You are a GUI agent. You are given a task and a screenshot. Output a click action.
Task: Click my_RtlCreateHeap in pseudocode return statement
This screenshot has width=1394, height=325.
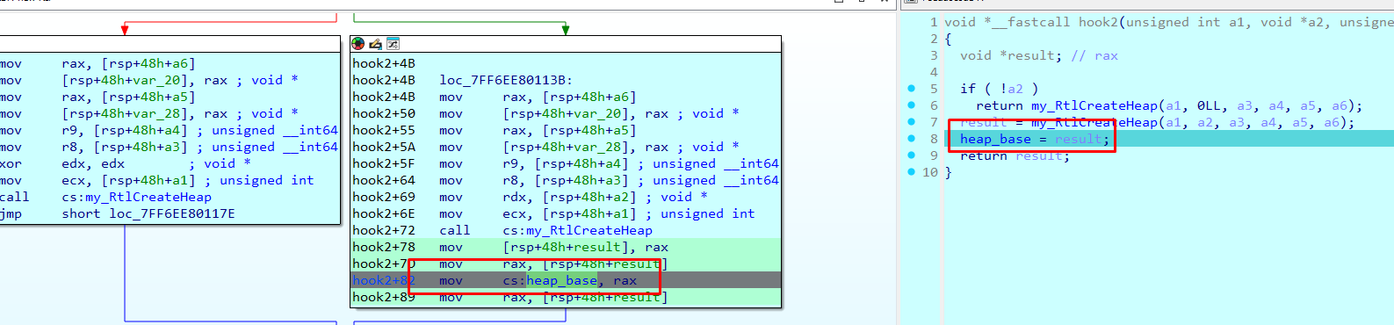tap(1094, 105)
